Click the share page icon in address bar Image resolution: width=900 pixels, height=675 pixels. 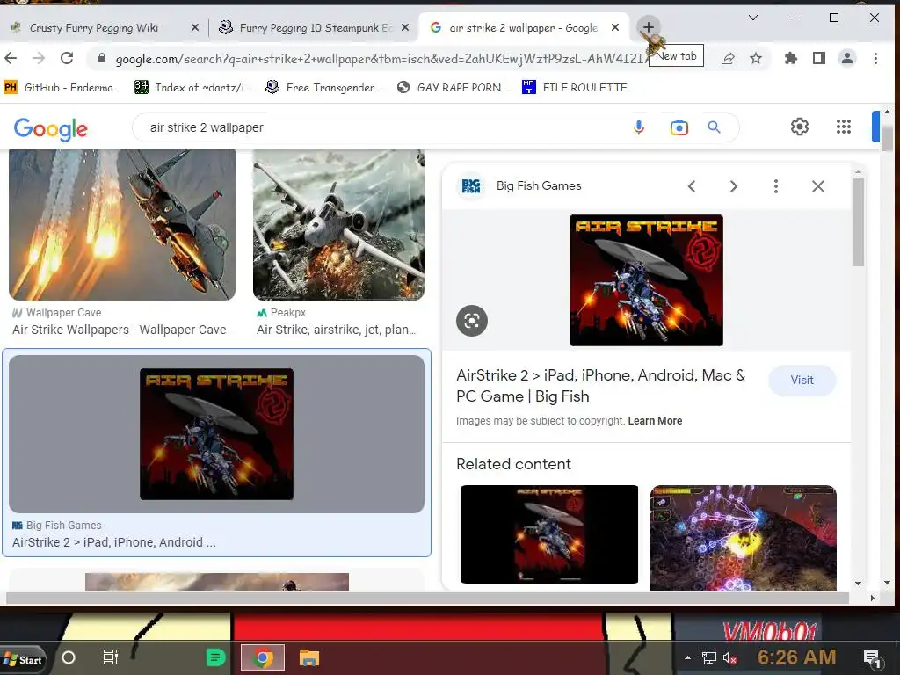727,58
